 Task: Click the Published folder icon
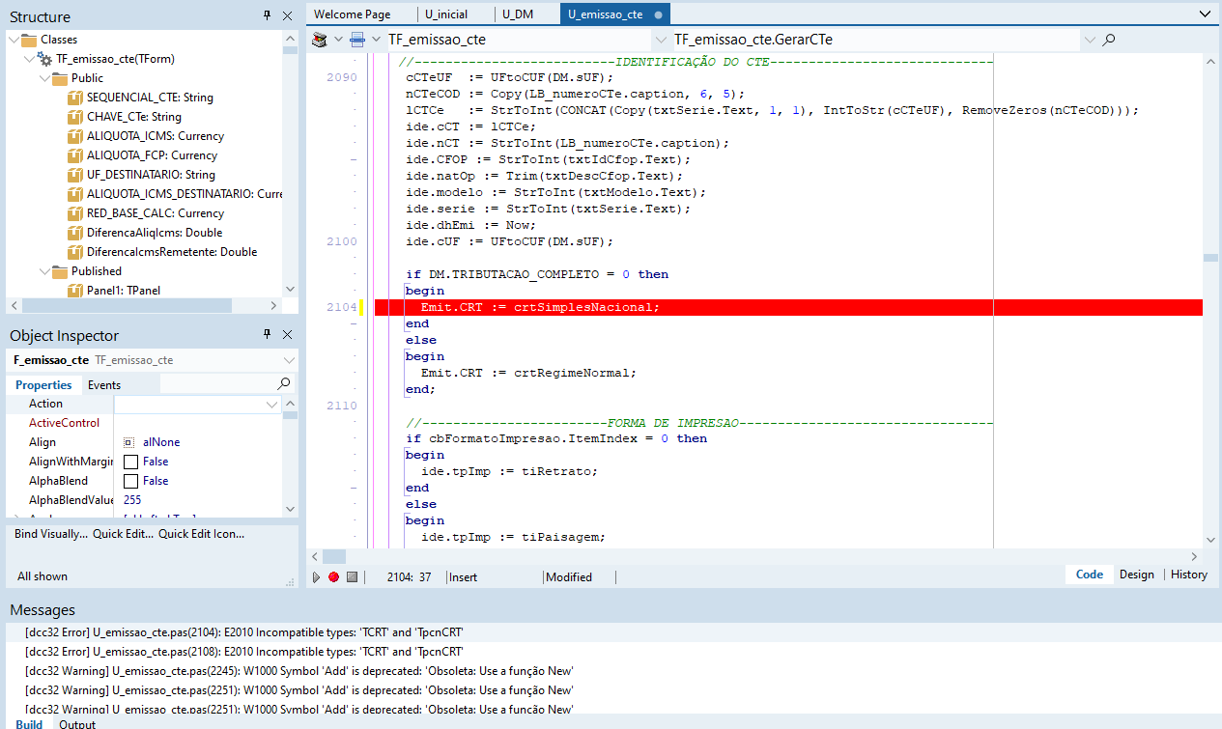(60, 271)
